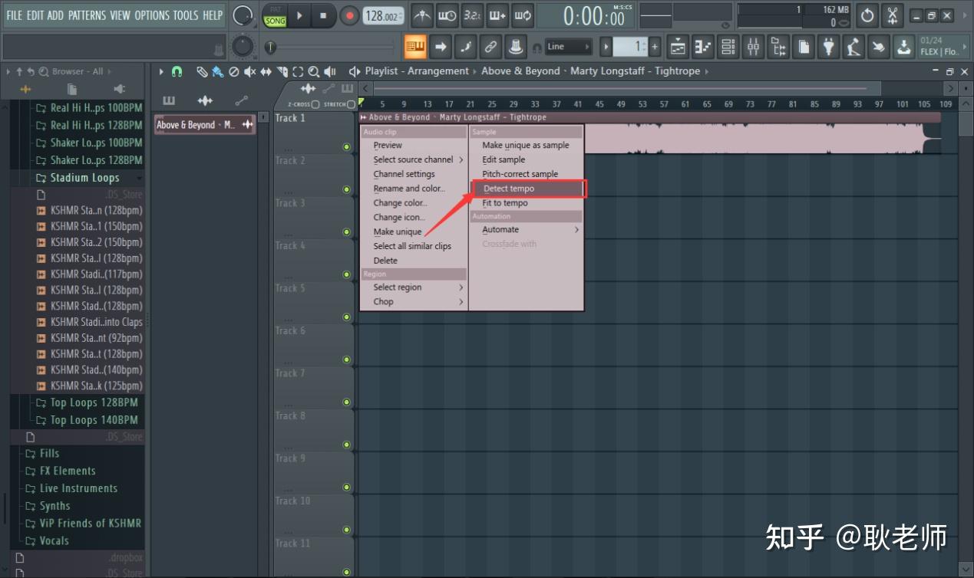Screen dimensions: 974x578
Task: Open the Line snap dropdown
Action: (x=568, y=47)
